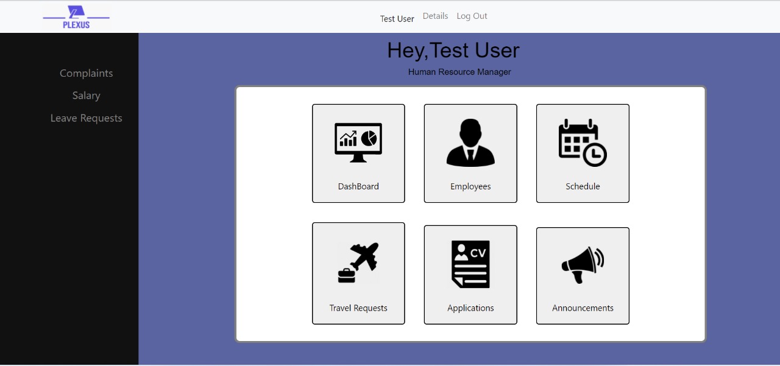Screen dimensions: 780x366
Task: Click the Plexus logo
Action: click(76, 16)
